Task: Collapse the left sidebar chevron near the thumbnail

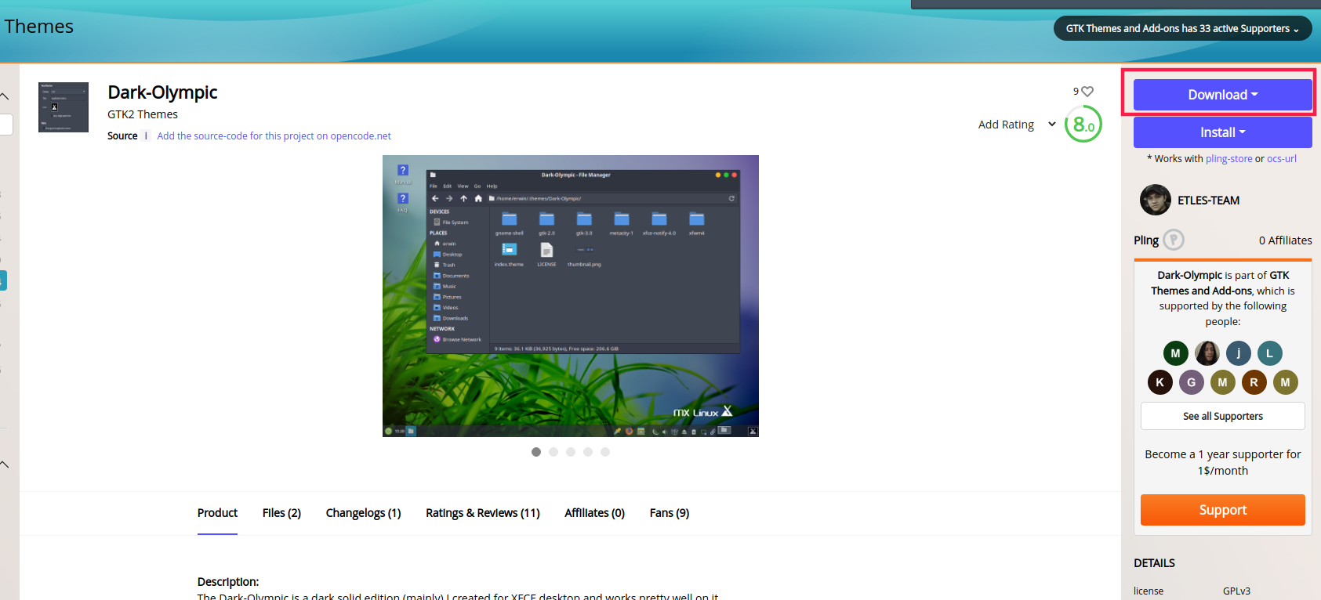Action: (x=5, y=96)
